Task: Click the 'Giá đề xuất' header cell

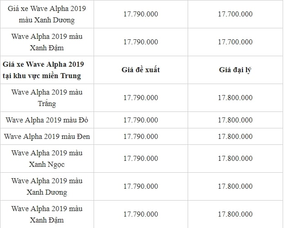Action: [141, 70]
